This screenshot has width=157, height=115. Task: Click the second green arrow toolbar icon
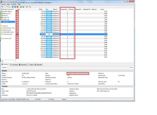[x=23, y=7]
